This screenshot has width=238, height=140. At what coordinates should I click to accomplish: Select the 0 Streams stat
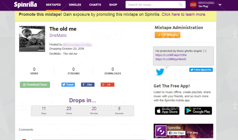73,71
